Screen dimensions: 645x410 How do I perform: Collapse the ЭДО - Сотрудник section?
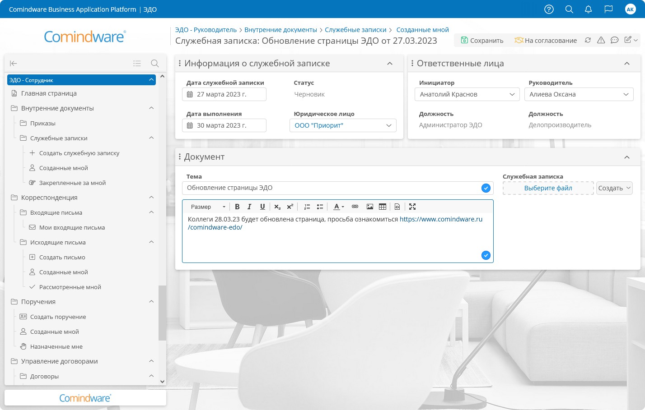coord(151,80)
